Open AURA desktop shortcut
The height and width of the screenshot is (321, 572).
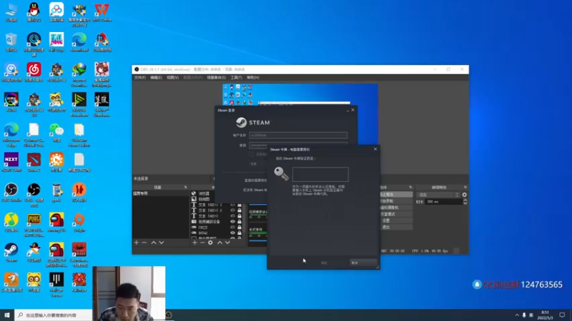11,102
